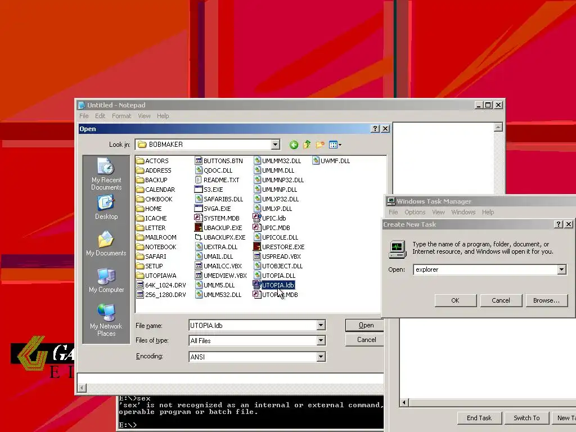This screenshot has width=576, height=432.
Task: Select the ACTORS folder
Action: 152,161
